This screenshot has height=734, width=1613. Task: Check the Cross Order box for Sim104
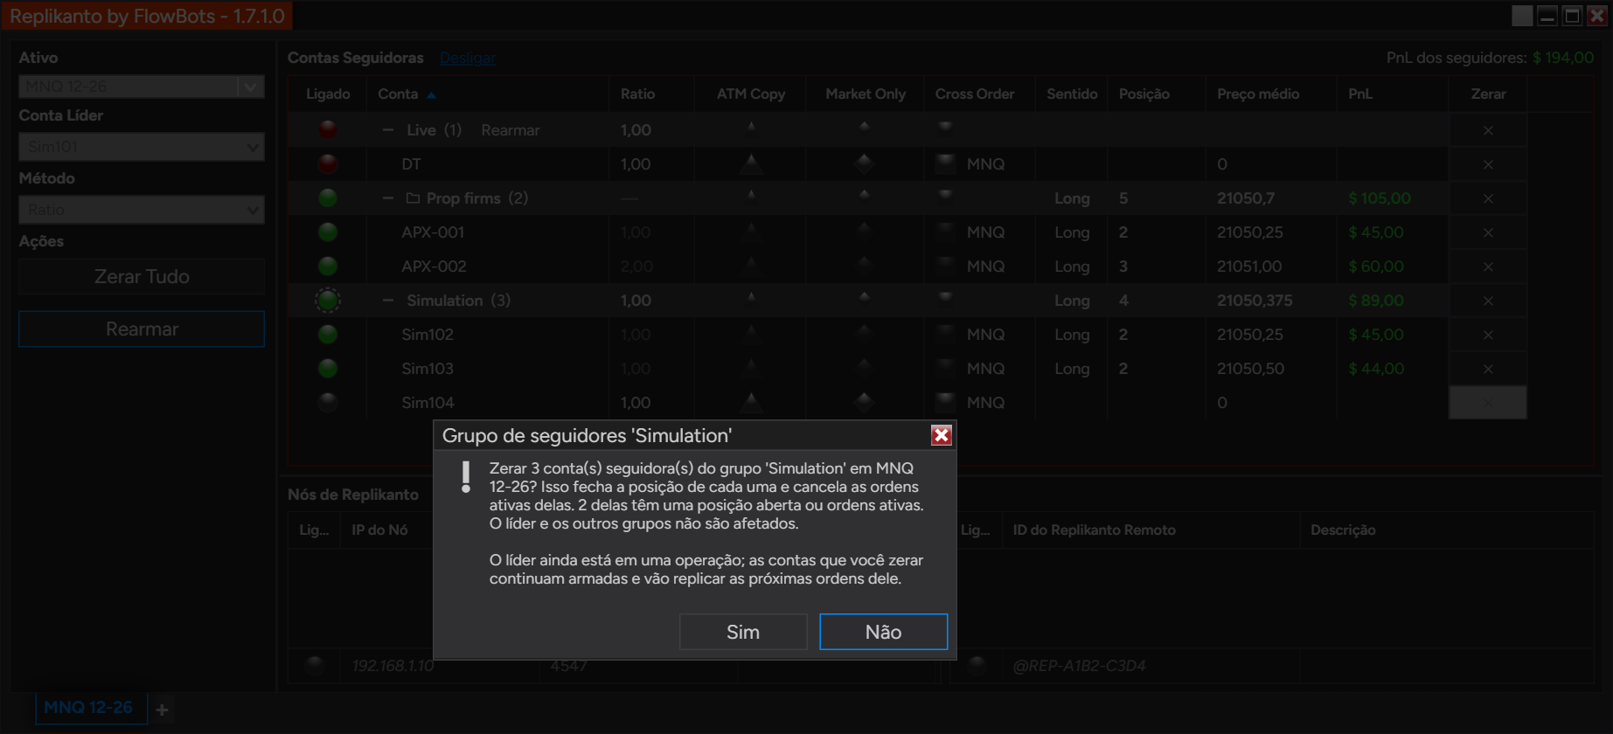click(945, 402)
